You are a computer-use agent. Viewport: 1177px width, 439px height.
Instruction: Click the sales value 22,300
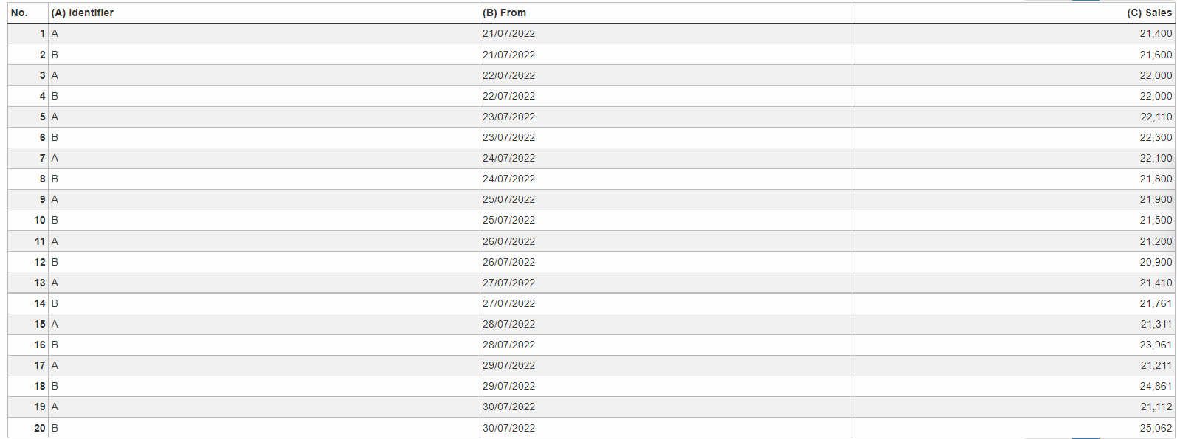pos(1155,137)
